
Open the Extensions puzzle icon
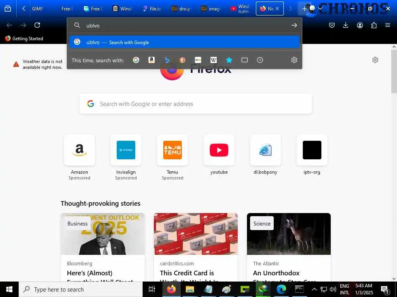coord(374,25)
